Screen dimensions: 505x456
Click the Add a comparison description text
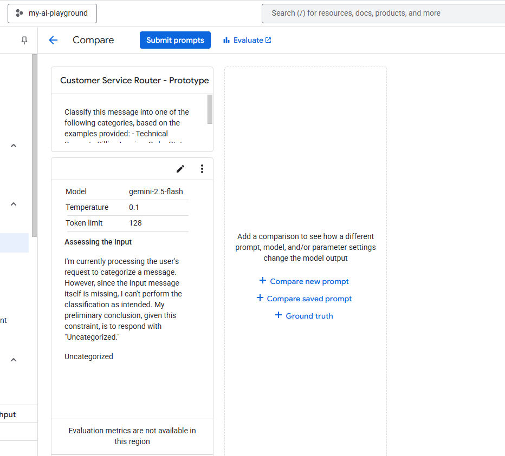(306, 247)
